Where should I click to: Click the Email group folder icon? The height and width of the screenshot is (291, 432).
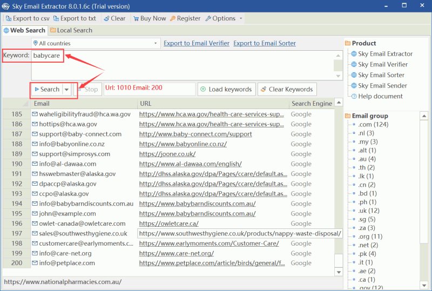[348, 116]
